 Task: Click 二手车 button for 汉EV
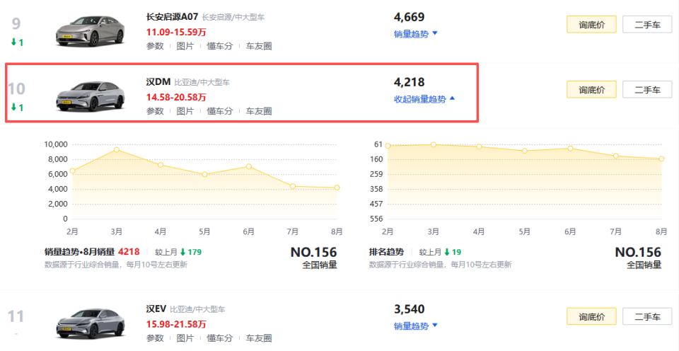point(647,317)
